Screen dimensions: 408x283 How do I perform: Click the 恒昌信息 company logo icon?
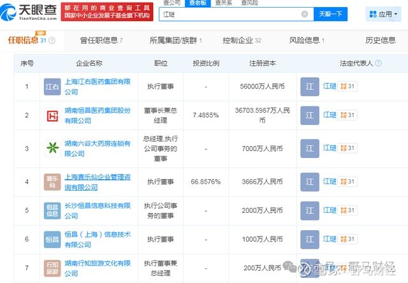[52, 211]
